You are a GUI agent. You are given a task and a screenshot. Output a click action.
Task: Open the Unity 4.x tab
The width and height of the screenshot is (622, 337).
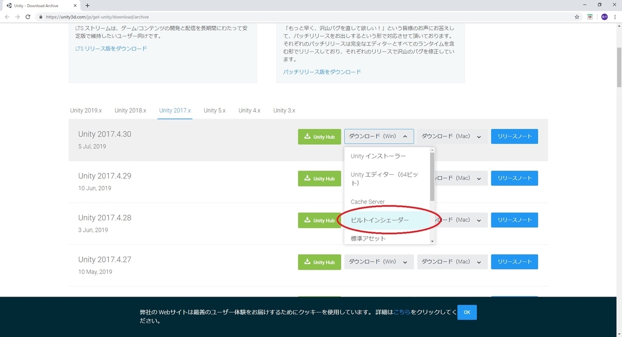coord(249,110)
